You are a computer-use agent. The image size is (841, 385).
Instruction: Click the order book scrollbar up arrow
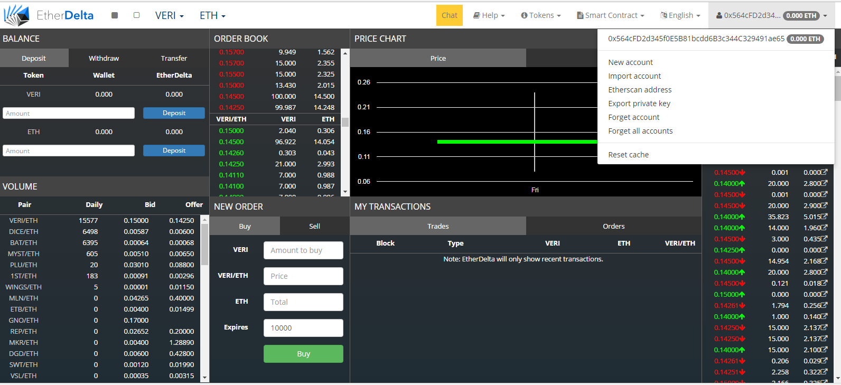[345, 53]
